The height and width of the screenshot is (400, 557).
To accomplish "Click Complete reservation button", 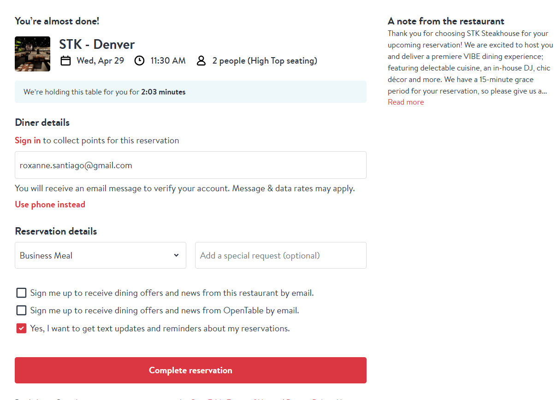I will tap(190, 370).
